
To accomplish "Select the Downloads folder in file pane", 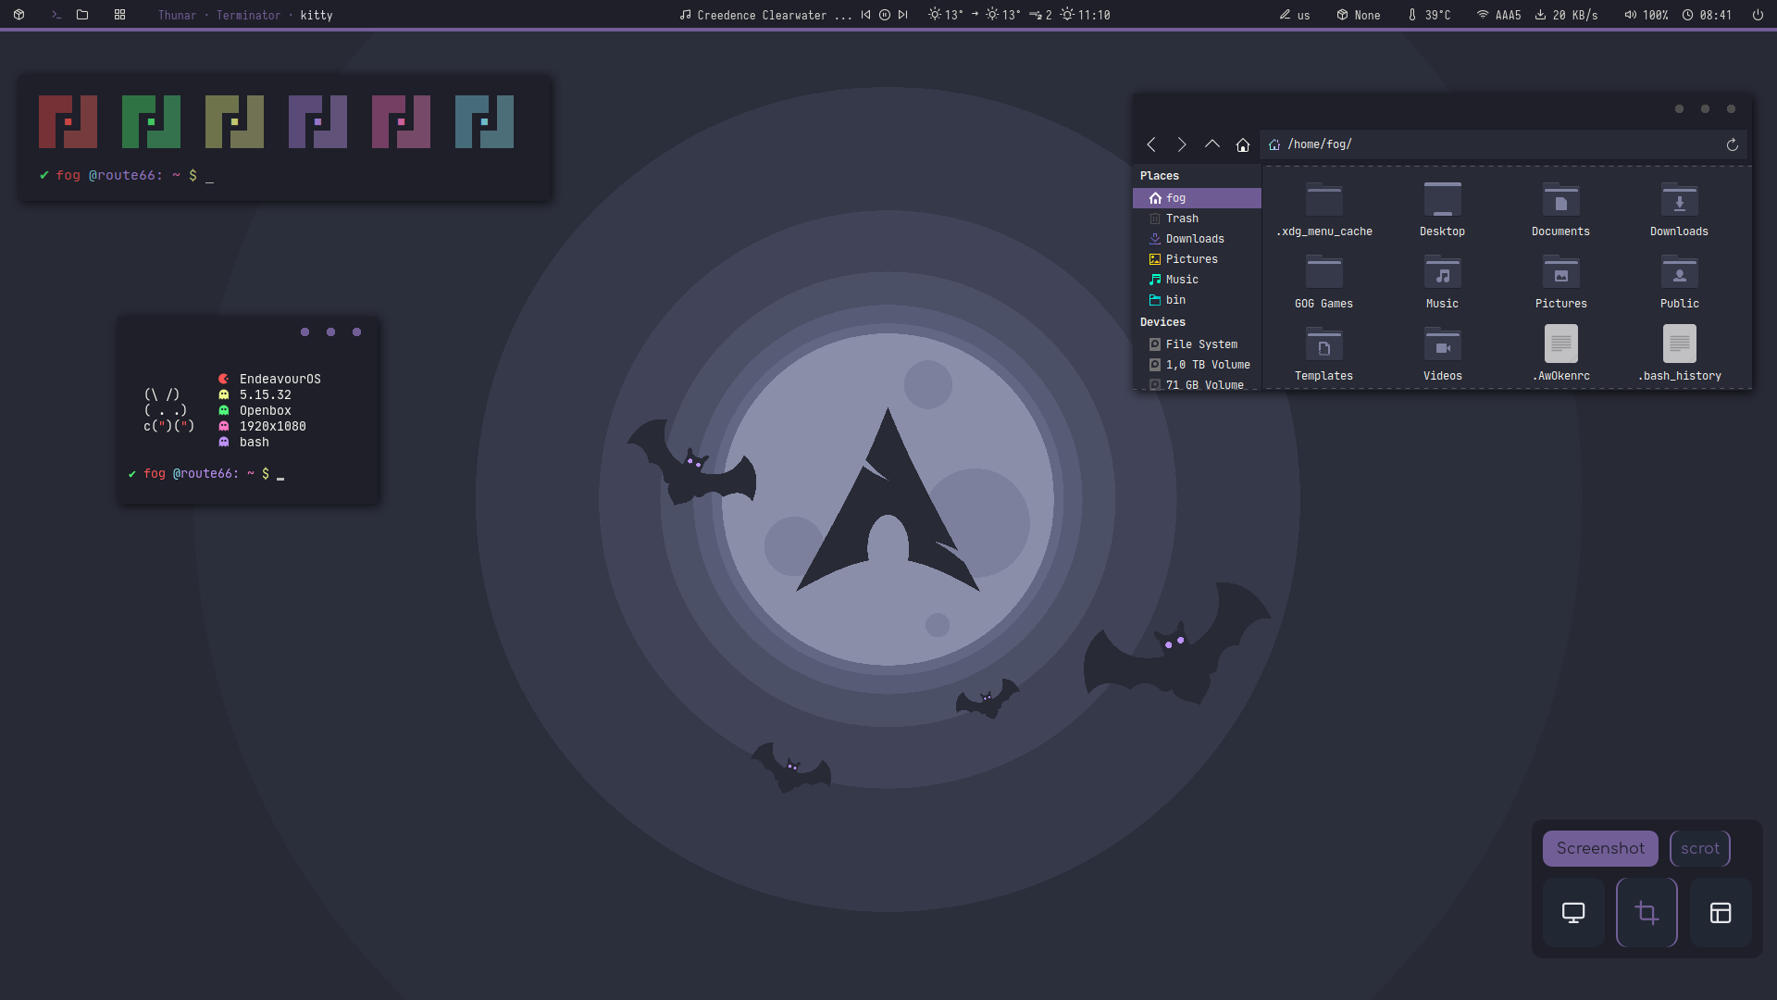I will point(1680,210).
